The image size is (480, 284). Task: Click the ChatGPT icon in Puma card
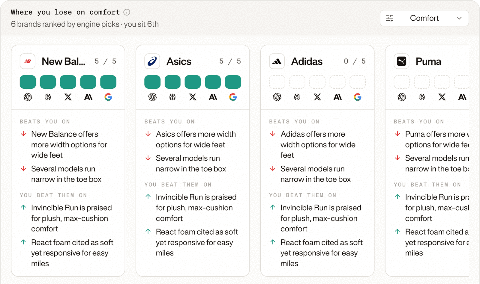click(x=402, y=97)
